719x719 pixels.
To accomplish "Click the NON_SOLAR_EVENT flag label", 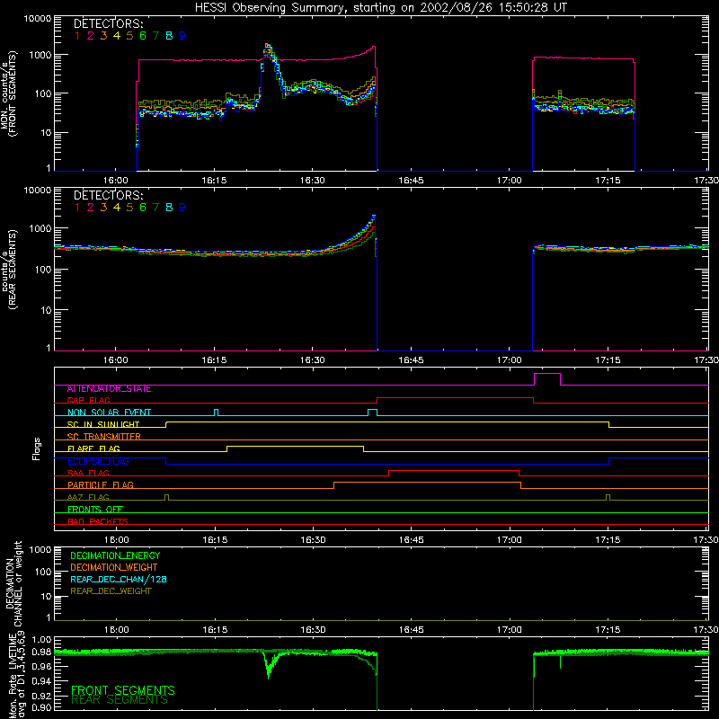I will 109,413.
